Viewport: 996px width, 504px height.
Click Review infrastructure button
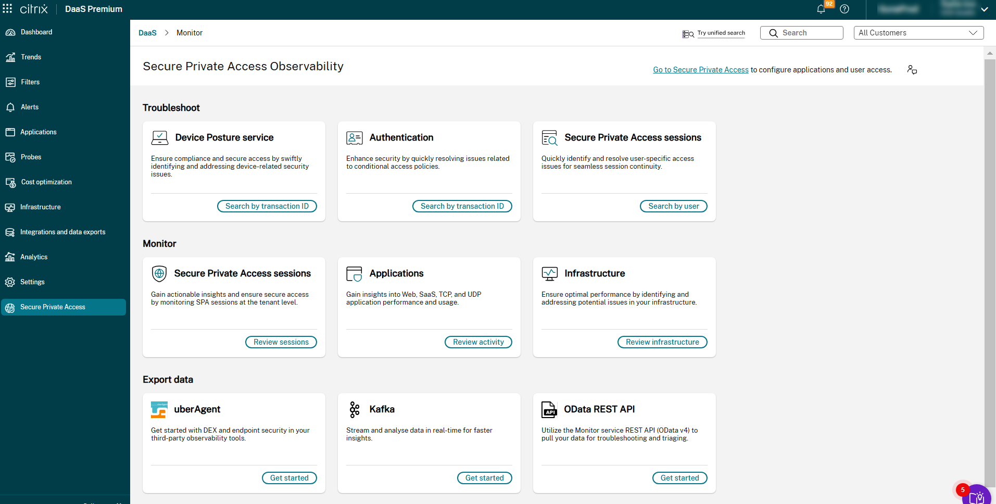coord(662,342)
